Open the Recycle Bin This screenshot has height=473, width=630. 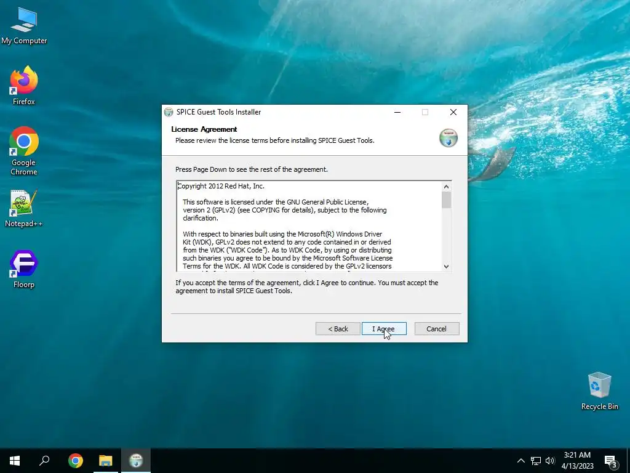(599, 391)
